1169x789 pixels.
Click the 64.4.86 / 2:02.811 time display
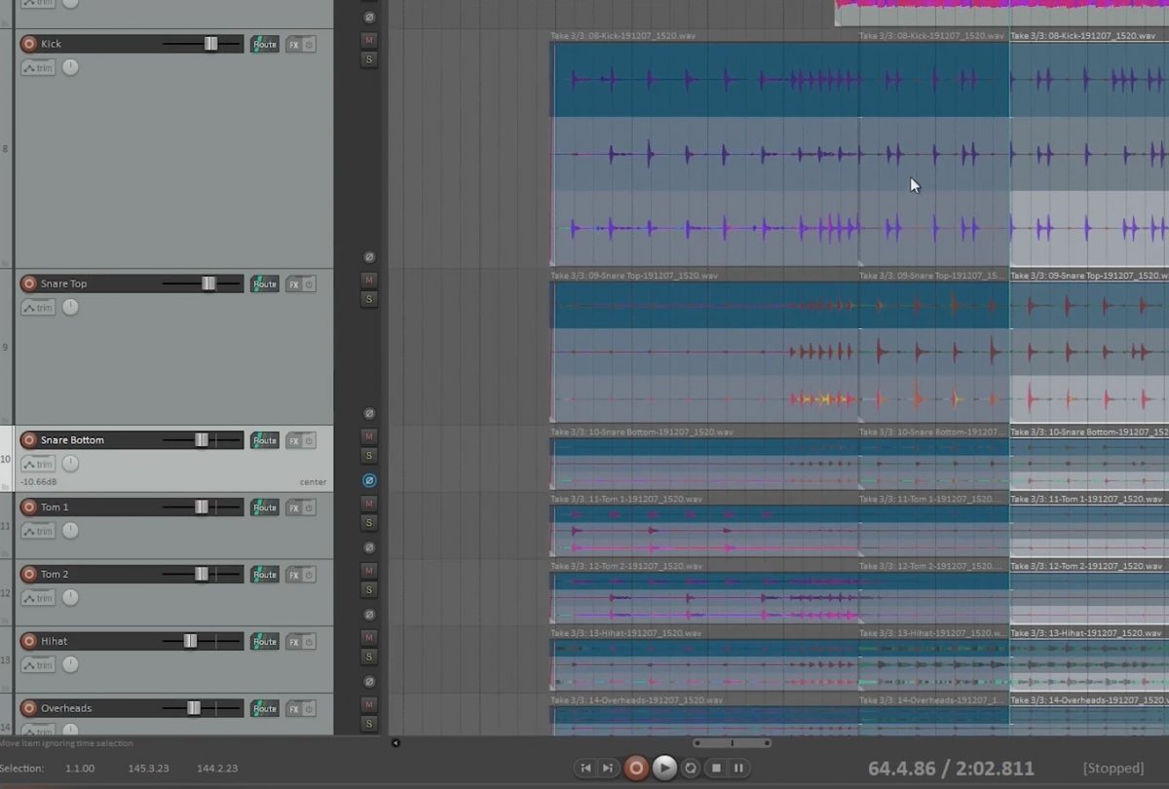pyautogui.click(x=951, y=769)
